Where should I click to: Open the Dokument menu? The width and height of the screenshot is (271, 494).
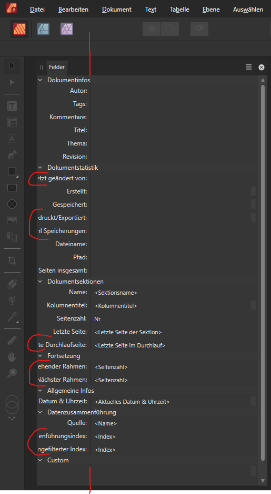(x=117, y=9)
